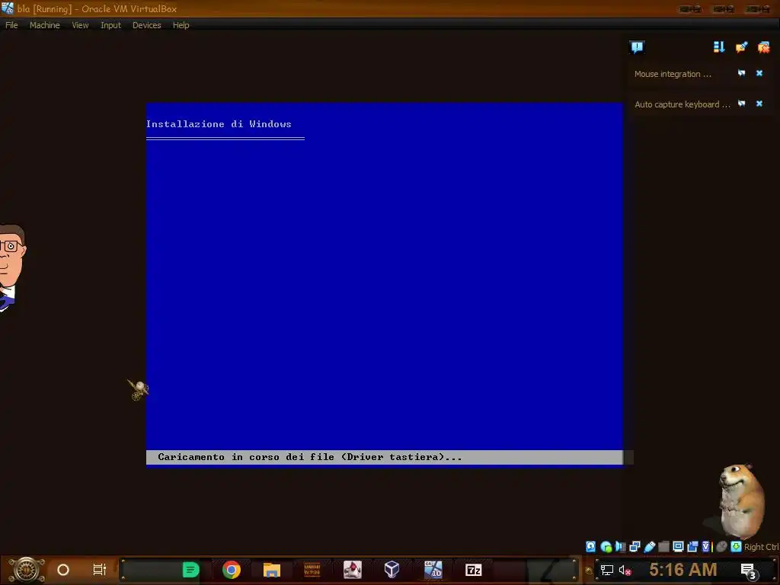Click the display settings indicator
Screen dimensions: 780x585
click(678, 547)
